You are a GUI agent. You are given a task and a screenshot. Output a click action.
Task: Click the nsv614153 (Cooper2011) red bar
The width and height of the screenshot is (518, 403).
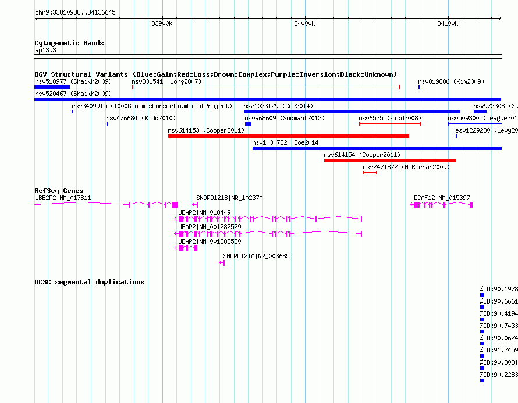tap(289, 136)
